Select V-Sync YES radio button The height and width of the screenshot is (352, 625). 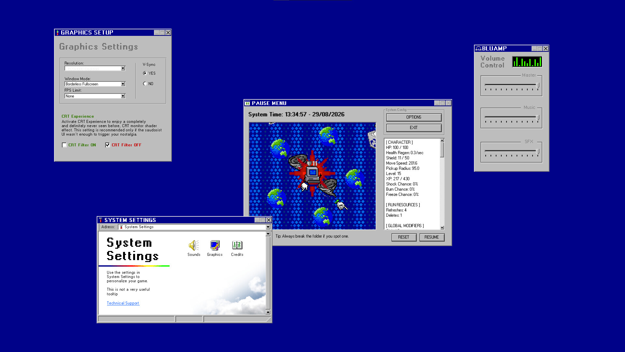click(x=145, y=73)
